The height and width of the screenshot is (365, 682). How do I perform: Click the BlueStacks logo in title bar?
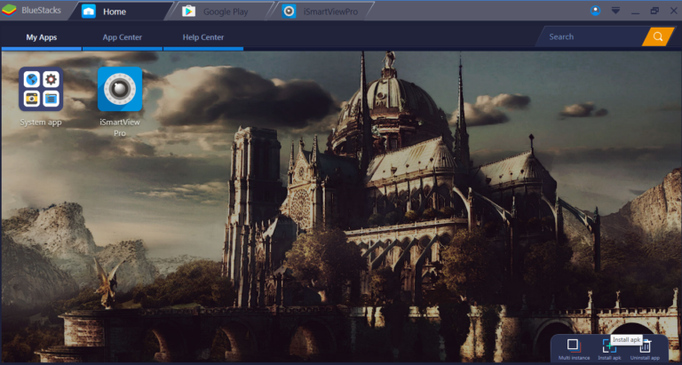coord(10,11)
